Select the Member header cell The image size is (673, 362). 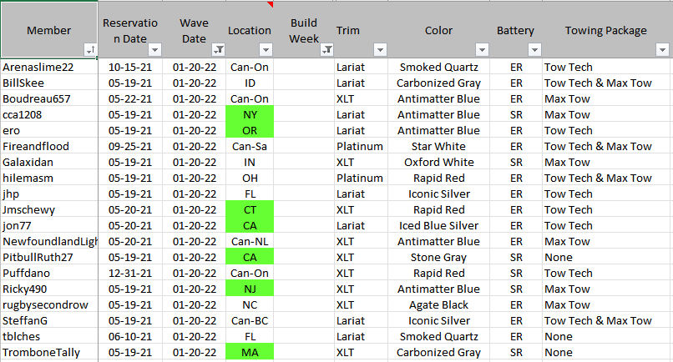(x=48, y=30)
